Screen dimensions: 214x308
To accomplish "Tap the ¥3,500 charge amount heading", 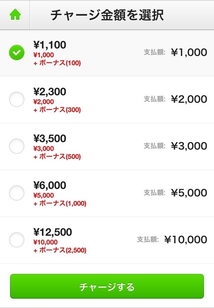I will click(50, 138).
